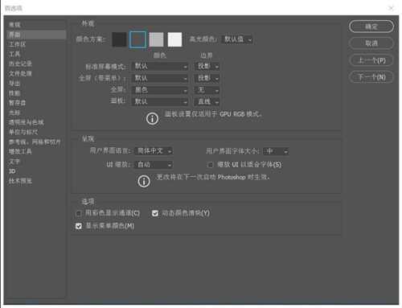Close the 首选项 dialog window
Screen dimensions: 402x308
pos(392,8)
